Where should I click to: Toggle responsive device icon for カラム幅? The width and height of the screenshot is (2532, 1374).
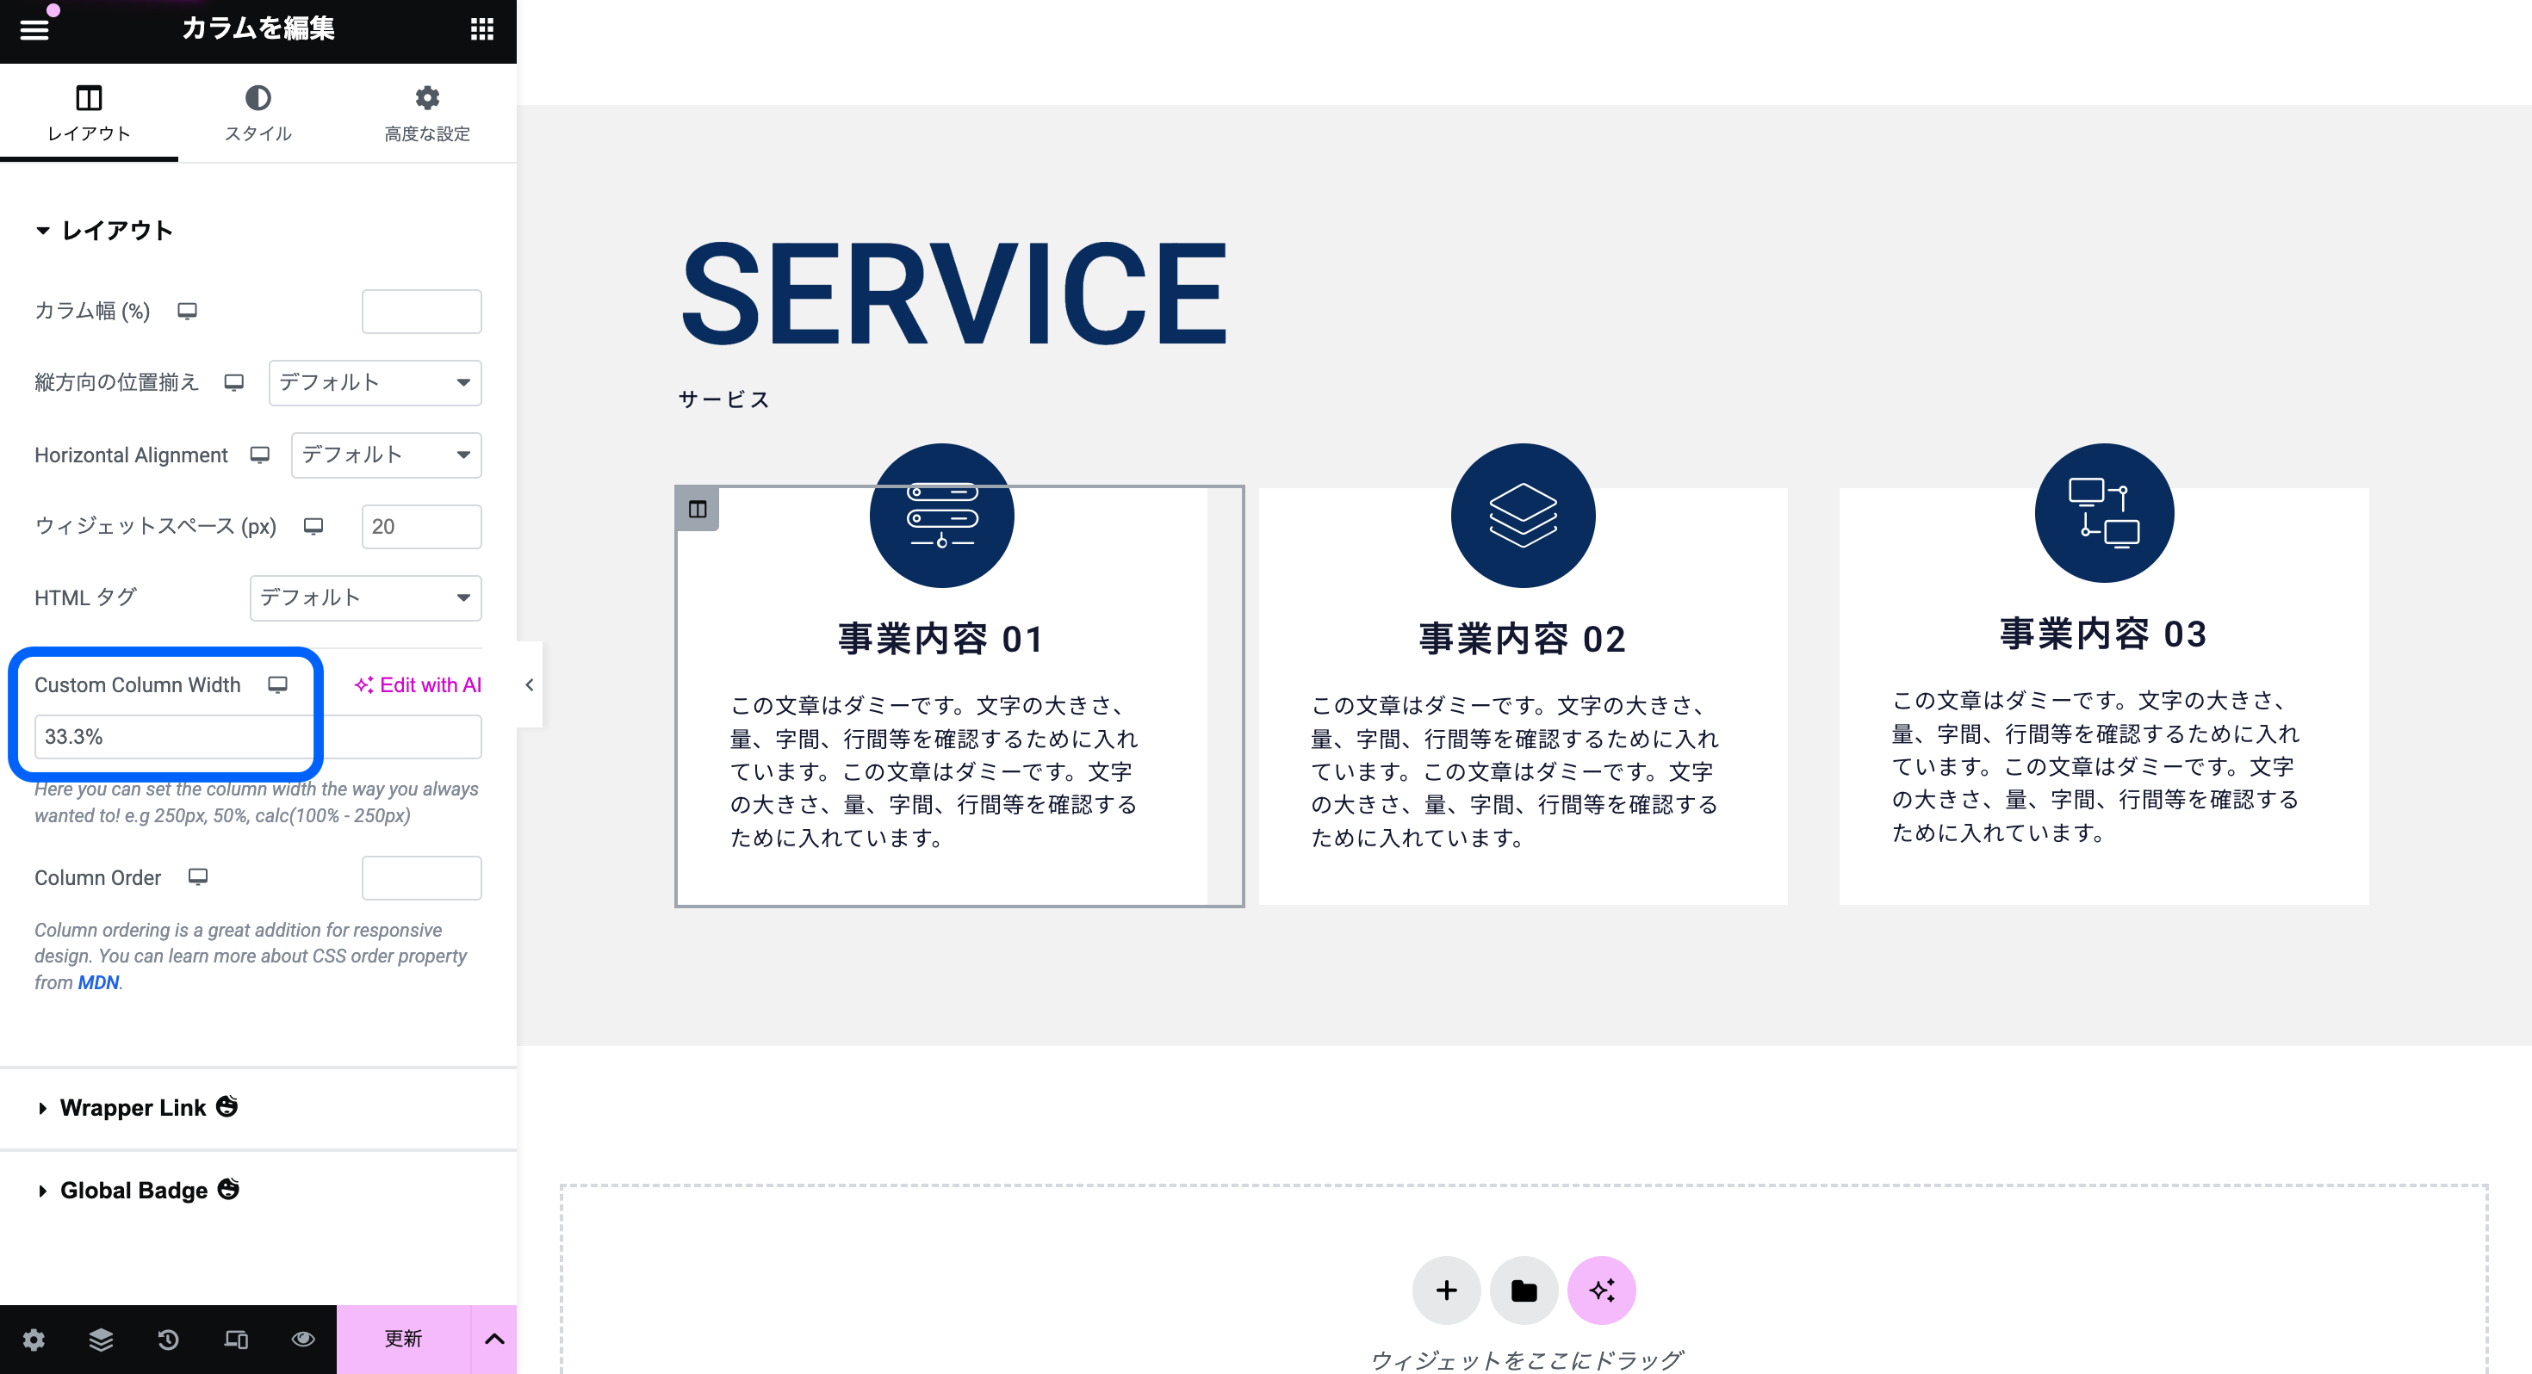click(x=187, y=311)
